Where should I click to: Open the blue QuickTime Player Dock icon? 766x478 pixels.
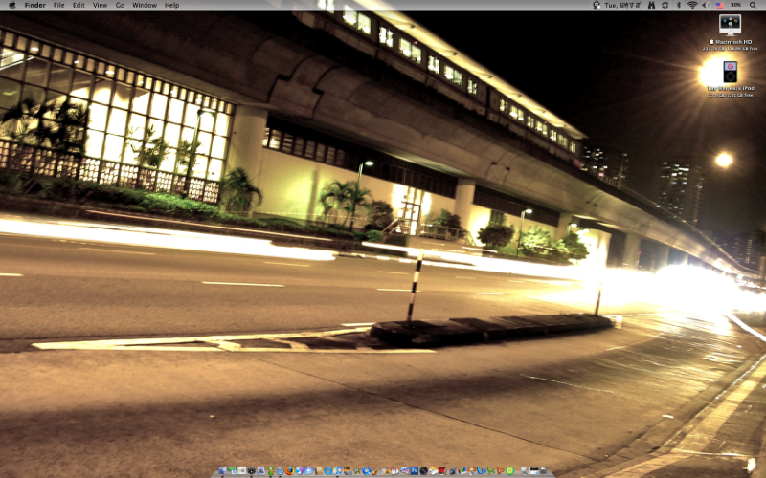click(328, 471)
